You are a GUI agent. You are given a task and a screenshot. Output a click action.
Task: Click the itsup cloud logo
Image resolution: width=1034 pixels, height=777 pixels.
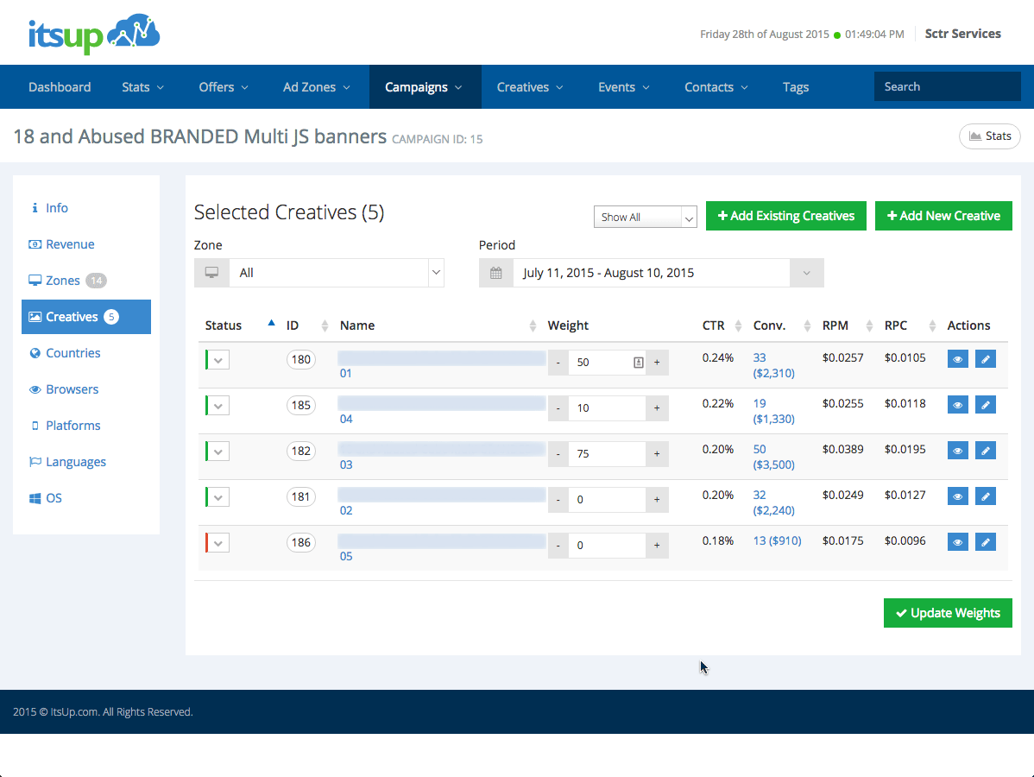pos(93,33)
